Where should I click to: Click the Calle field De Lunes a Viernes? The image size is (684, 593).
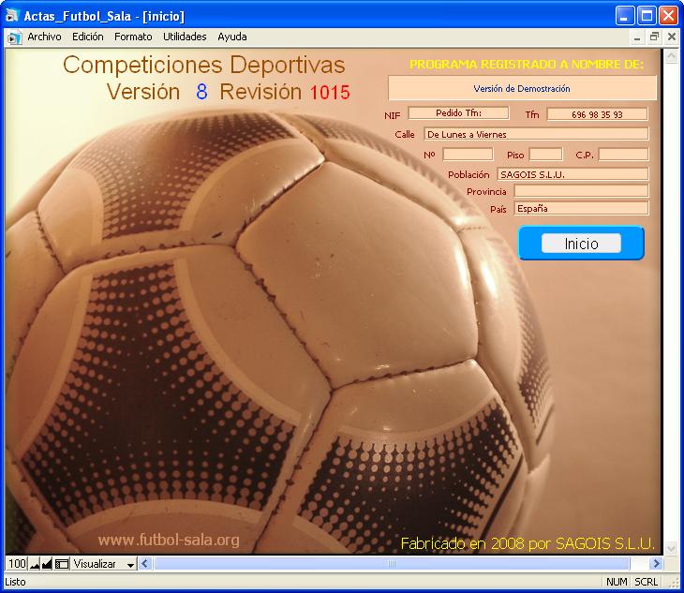click(536, 134)
